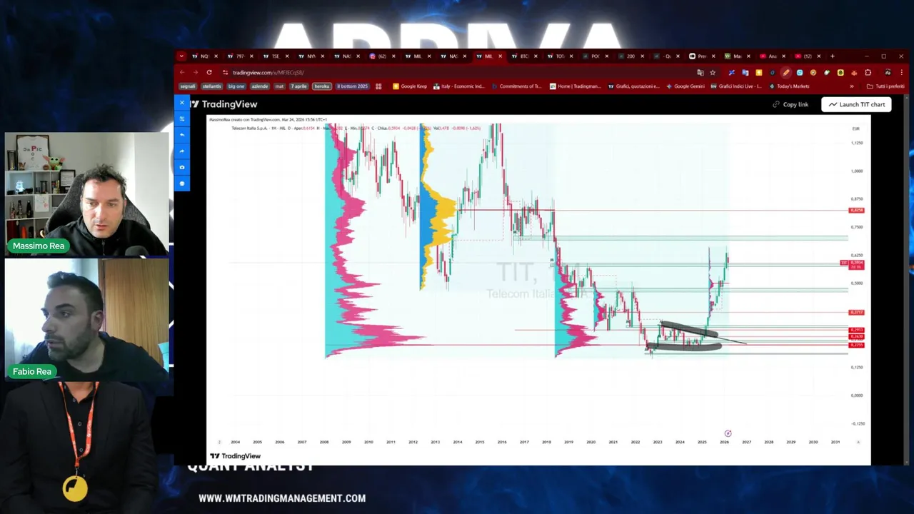Image resolution: width=914 pixels, height=514 pixels.
Task: Open the Google Gemini bookmark
Action: [x=685, y=86]
